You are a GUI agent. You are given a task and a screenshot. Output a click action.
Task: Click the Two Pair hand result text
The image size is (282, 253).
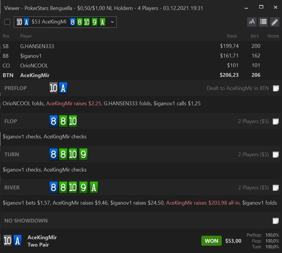point(38,245)
